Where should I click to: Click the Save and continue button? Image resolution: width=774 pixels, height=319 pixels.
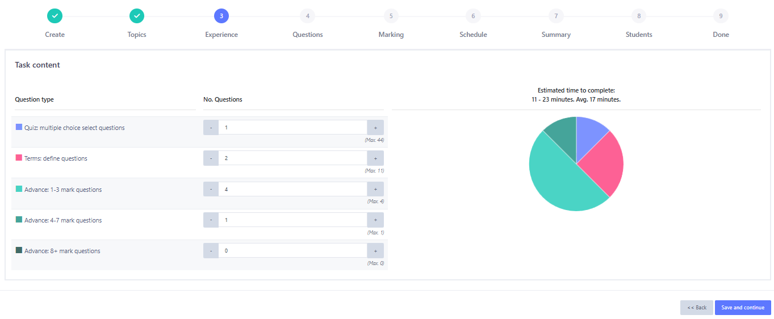(x=742, y=308)
